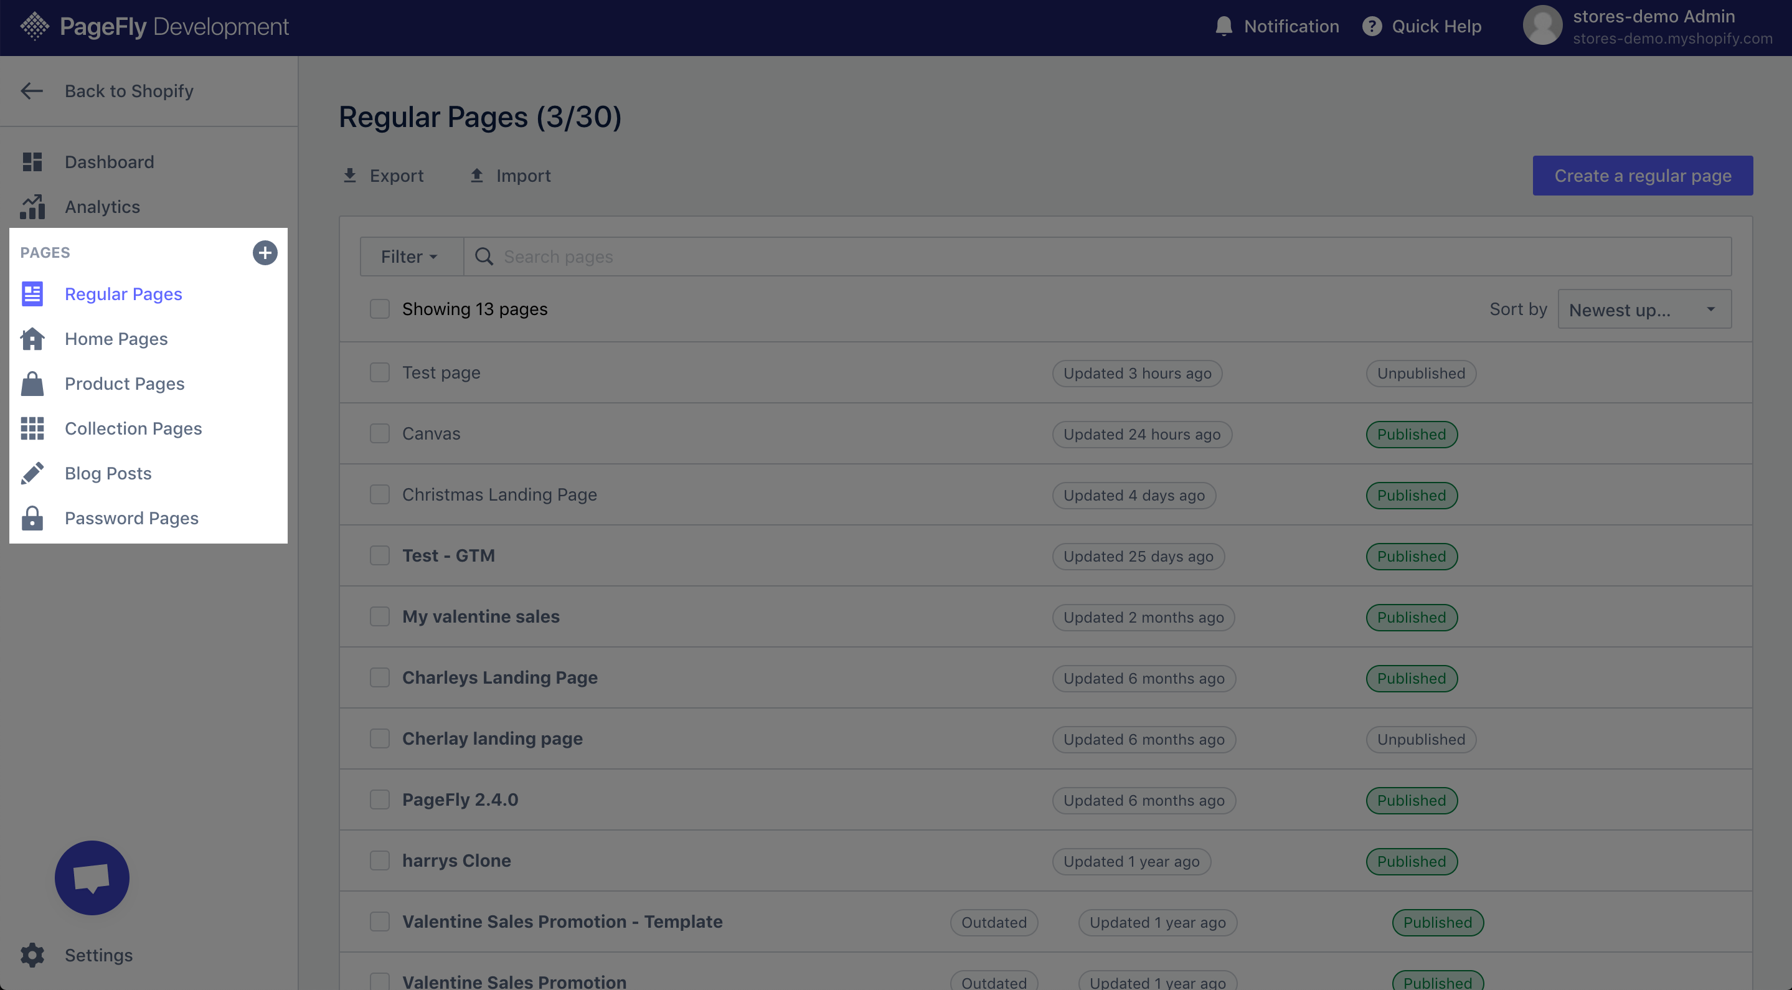Click the Outdated badge on Valentine Sales Promotion - Template
This screenshot has height=990, width=1792.
click(x=993, y=923)
